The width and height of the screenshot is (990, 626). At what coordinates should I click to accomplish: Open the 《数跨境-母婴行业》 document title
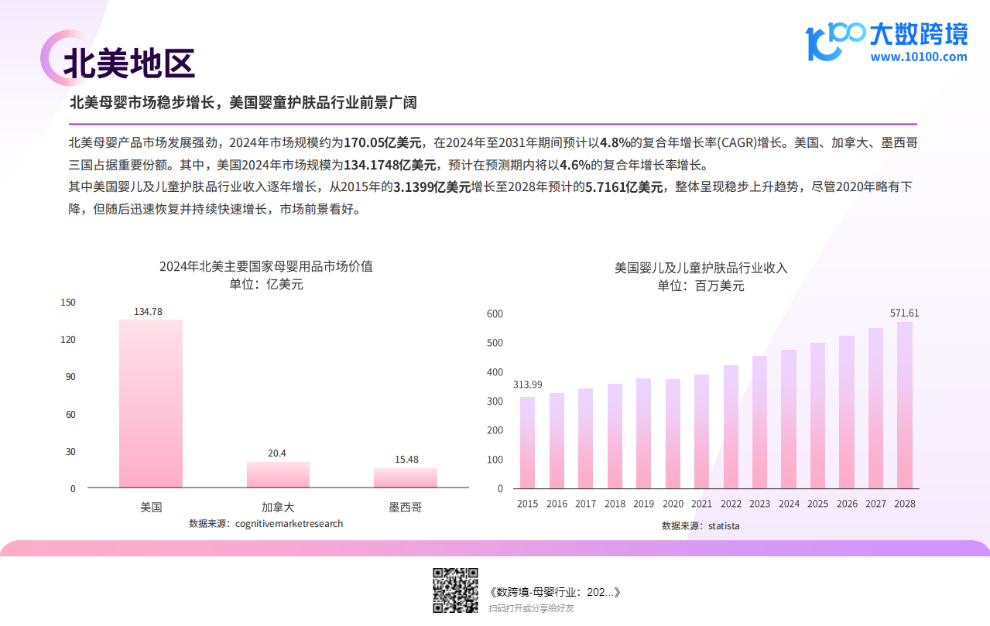tap(555, 592)
